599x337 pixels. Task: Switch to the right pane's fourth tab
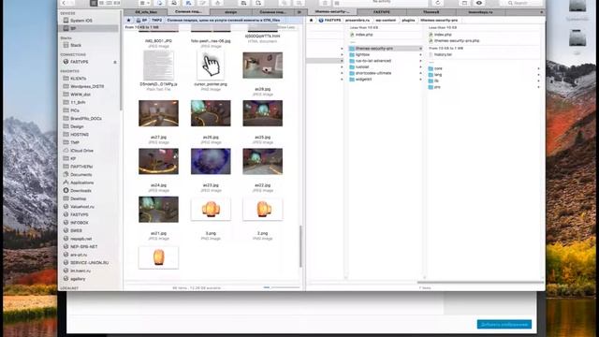tap(480, 12)
